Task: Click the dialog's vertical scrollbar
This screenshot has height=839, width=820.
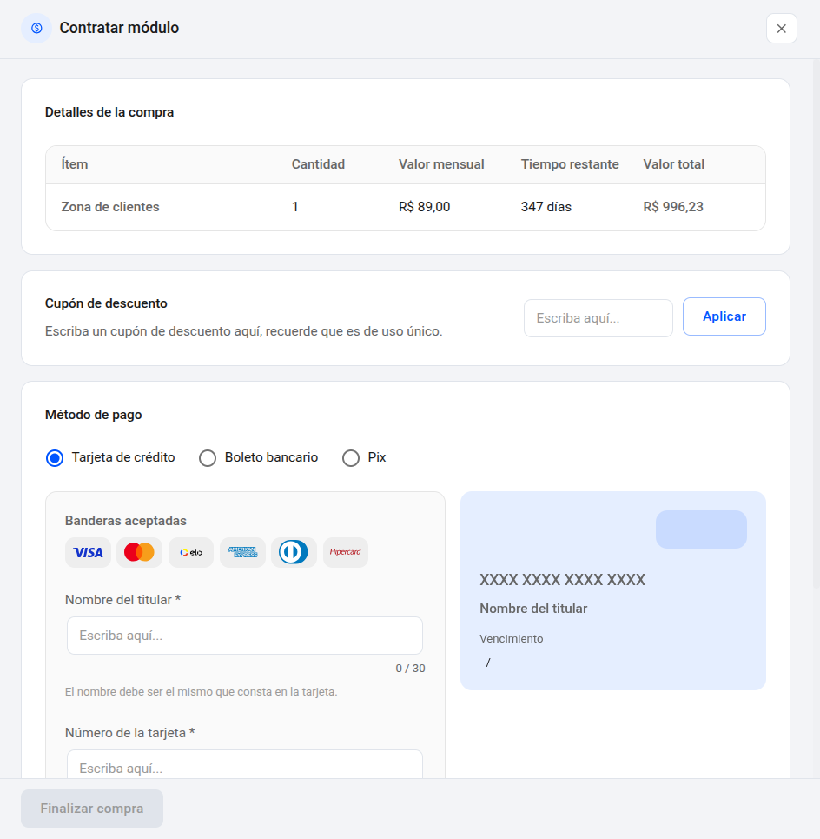Action: [816, 323]
